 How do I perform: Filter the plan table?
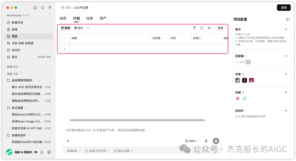pos(194,28)
